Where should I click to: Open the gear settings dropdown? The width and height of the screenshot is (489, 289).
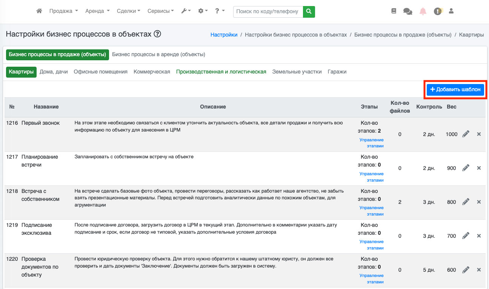(x=203, y=11)
